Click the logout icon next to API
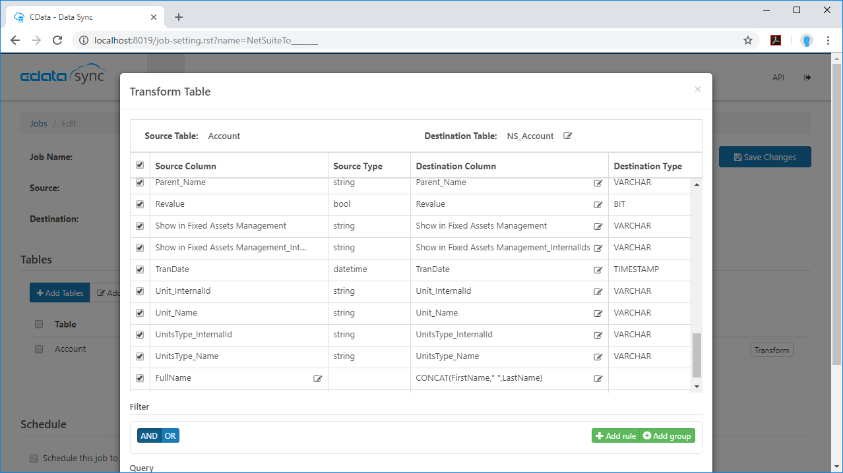 coord(807,78)
